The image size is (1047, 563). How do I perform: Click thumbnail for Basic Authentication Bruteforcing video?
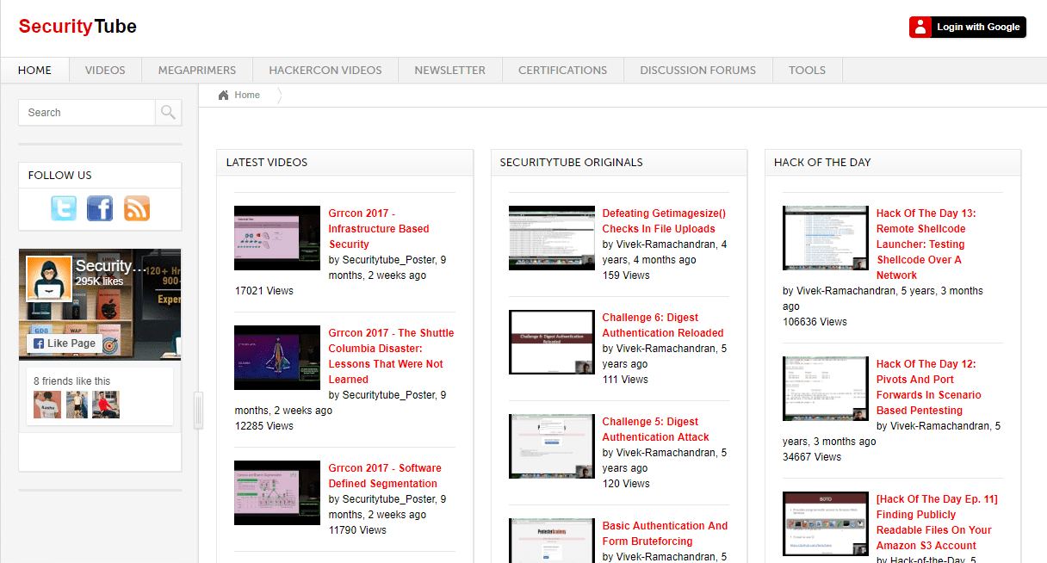click(551, 541)
